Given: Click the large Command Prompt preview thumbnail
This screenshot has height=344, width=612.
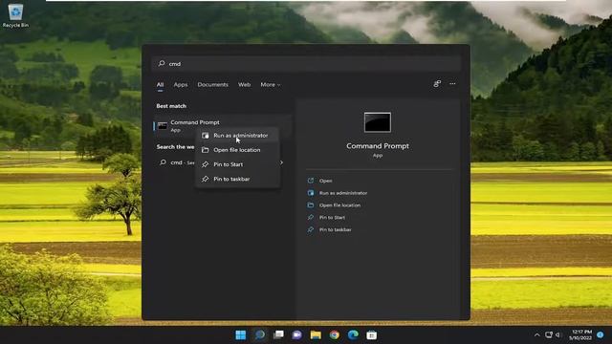Looking at the screenshot, I should pyautogui.click(x=378, y=122).
